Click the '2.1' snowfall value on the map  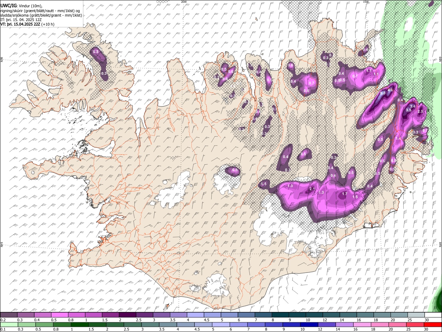(312, 189)
